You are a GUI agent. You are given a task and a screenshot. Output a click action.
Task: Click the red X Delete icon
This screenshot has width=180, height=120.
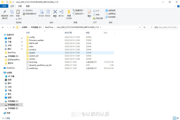55,12
